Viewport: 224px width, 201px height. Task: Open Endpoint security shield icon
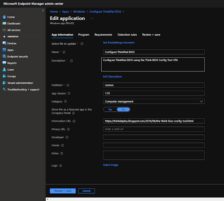(4, 56)
